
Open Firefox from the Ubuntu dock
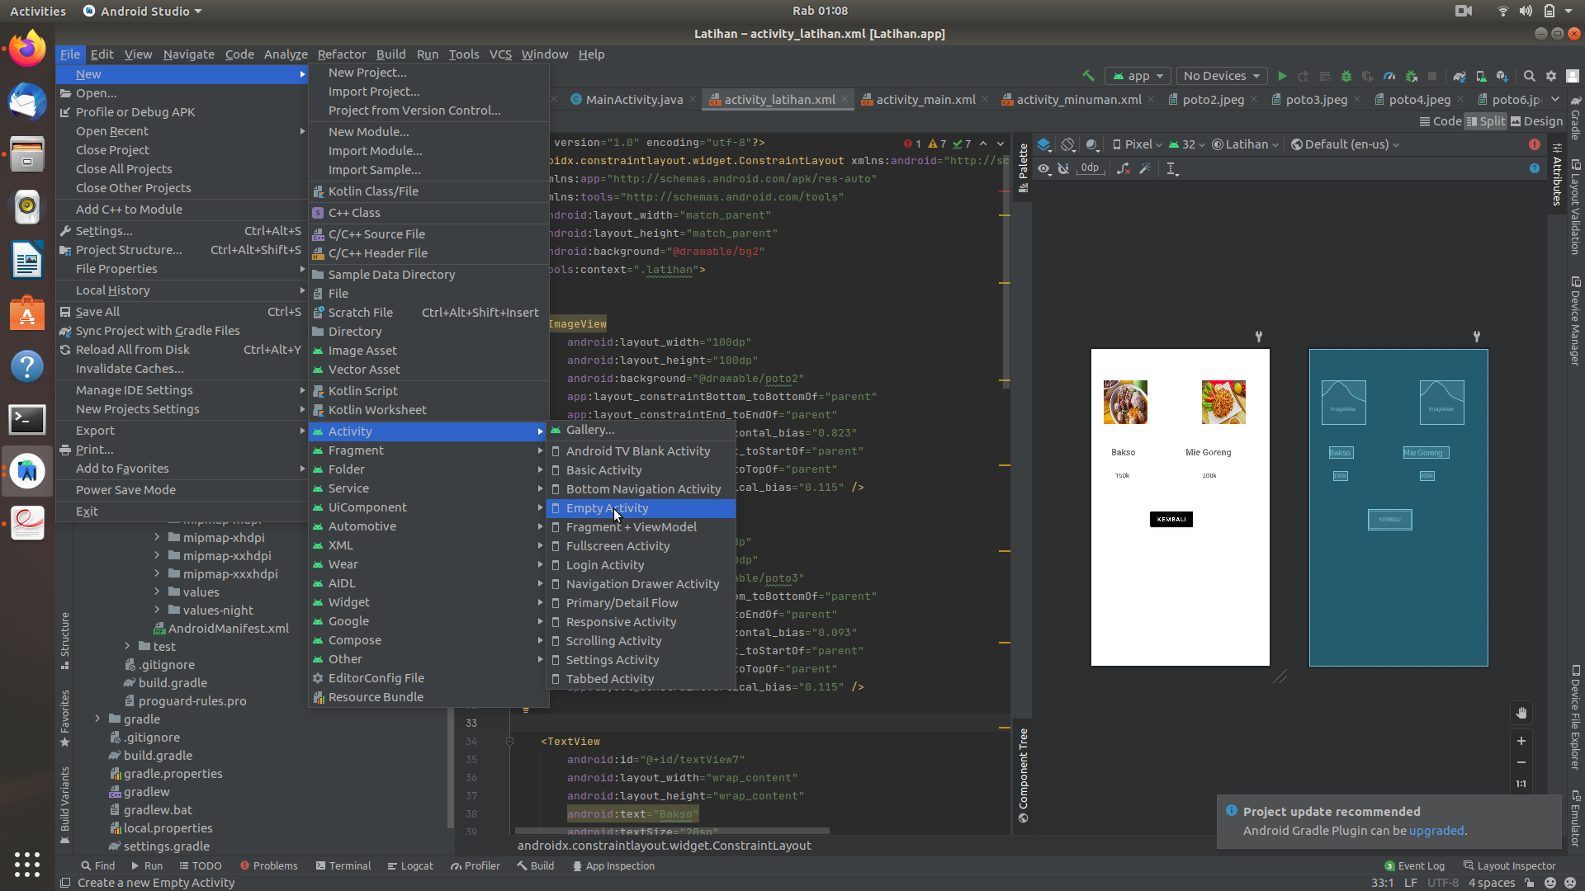click(27, 49)
